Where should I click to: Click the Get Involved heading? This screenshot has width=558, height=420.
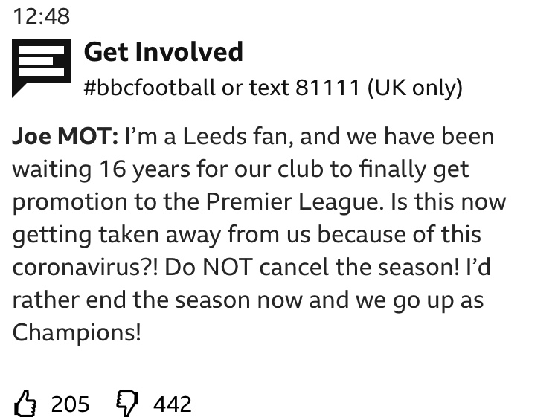pos(164,52)
